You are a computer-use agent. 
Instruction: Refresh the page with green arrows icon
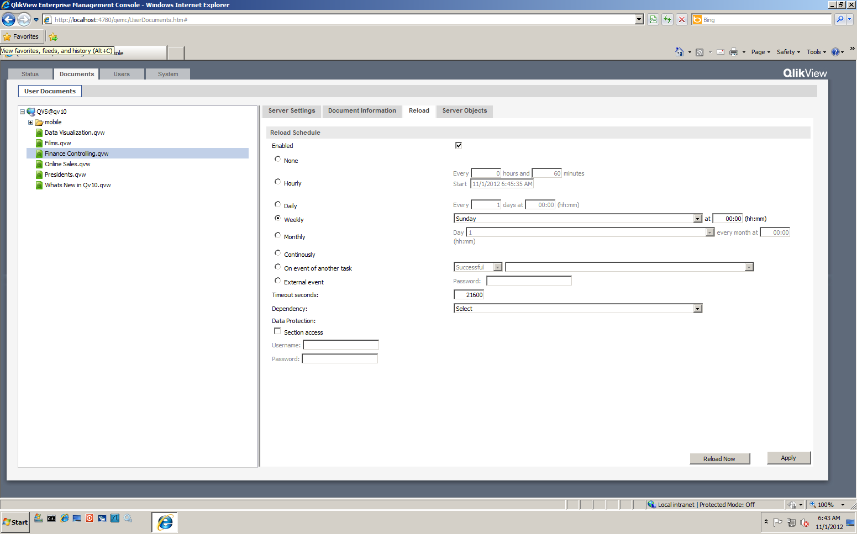[667, 19]
